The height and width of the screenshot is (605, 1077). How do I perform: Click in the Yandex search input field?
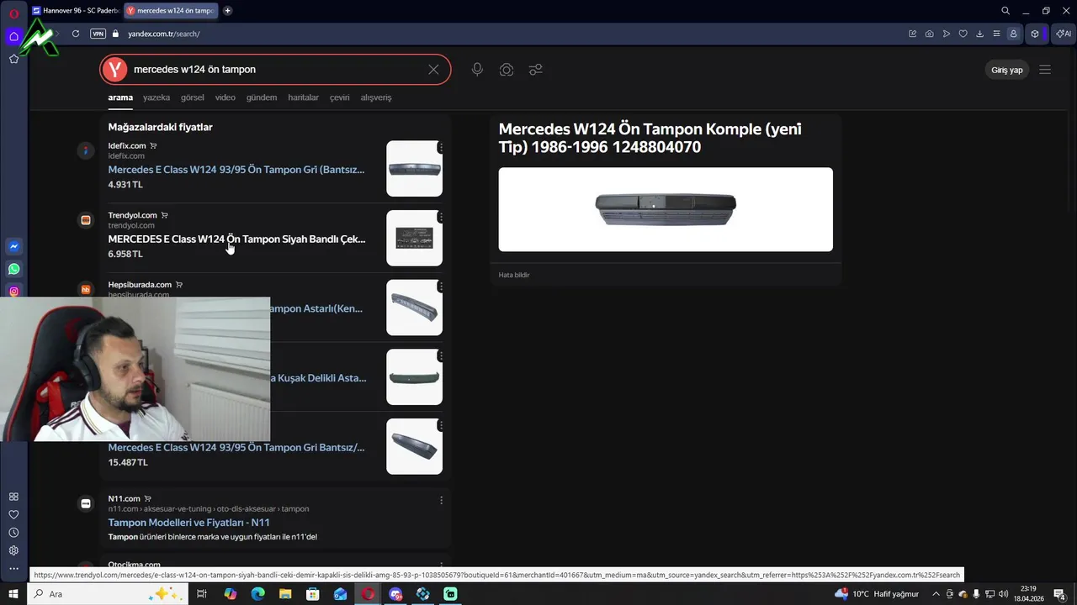point(278,70)
